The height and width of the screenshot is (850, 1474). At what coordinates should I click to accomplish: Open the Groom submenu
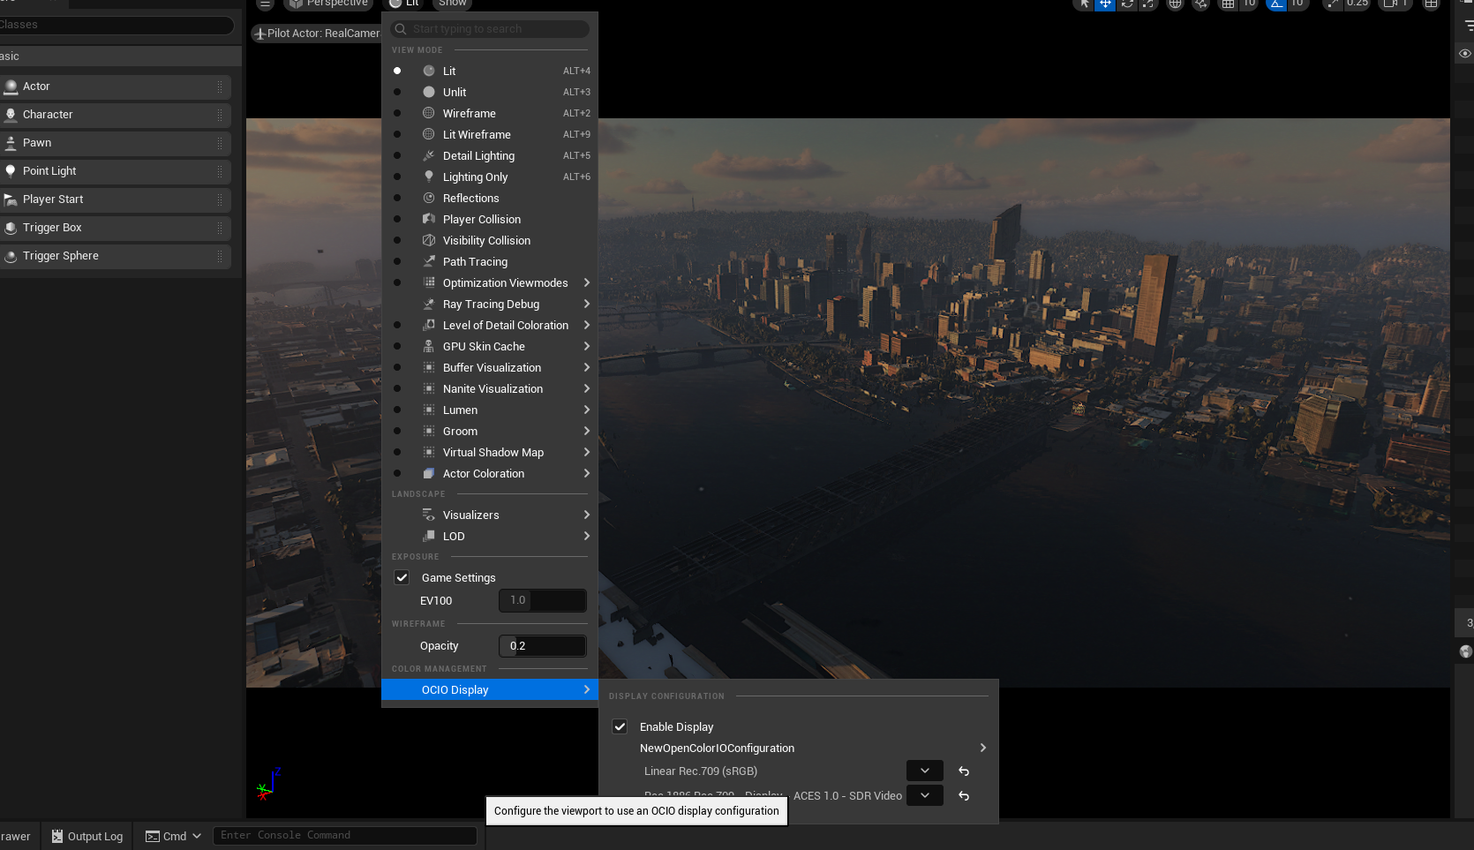point(490,431)
